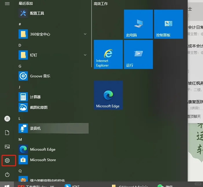This screenshot has width=203, height=187.
Task: Launch Groove 音乐
Action: pyautogui.click(x=54, y=76)
